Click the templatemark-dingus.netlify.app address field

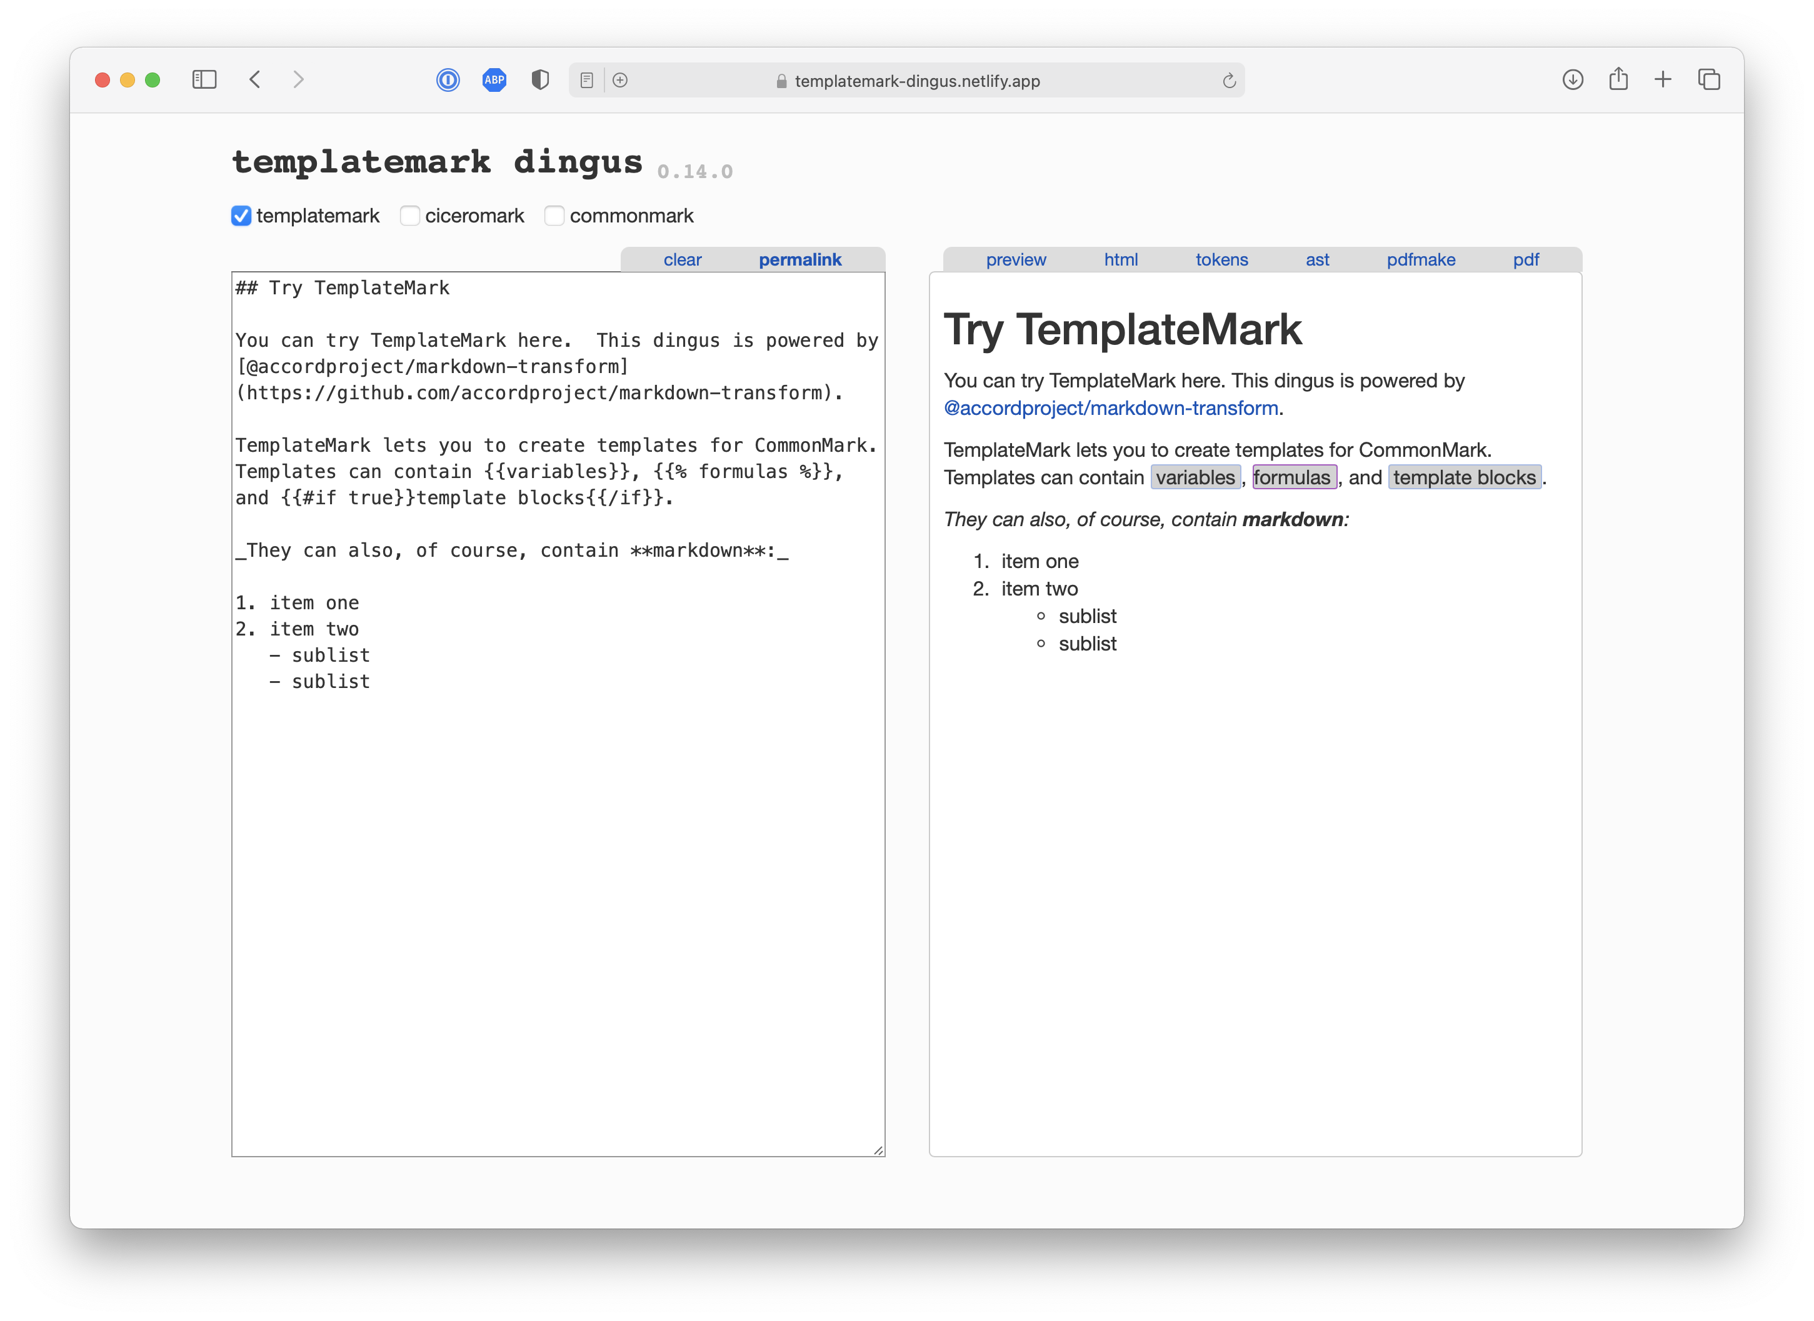907,81
